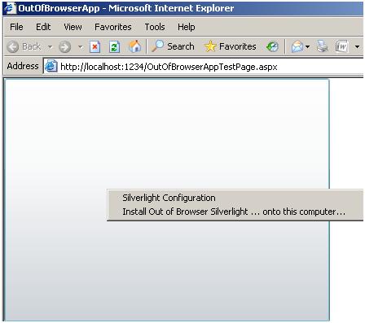Open the Forward history dropdown arrow
The image size is (365, 323).
pyautogui.click(x=80, y=46)
